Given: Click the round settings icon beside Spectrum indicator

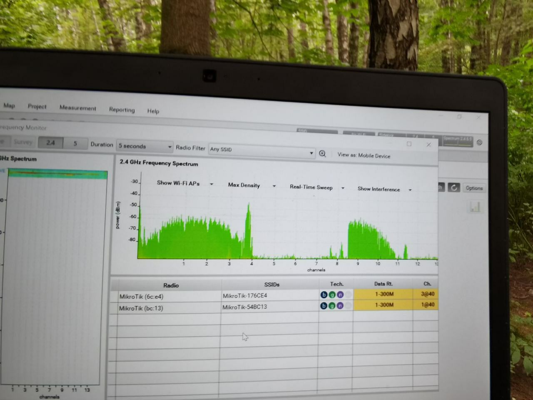Looking at the screenshot, I should tap(479, 142).
